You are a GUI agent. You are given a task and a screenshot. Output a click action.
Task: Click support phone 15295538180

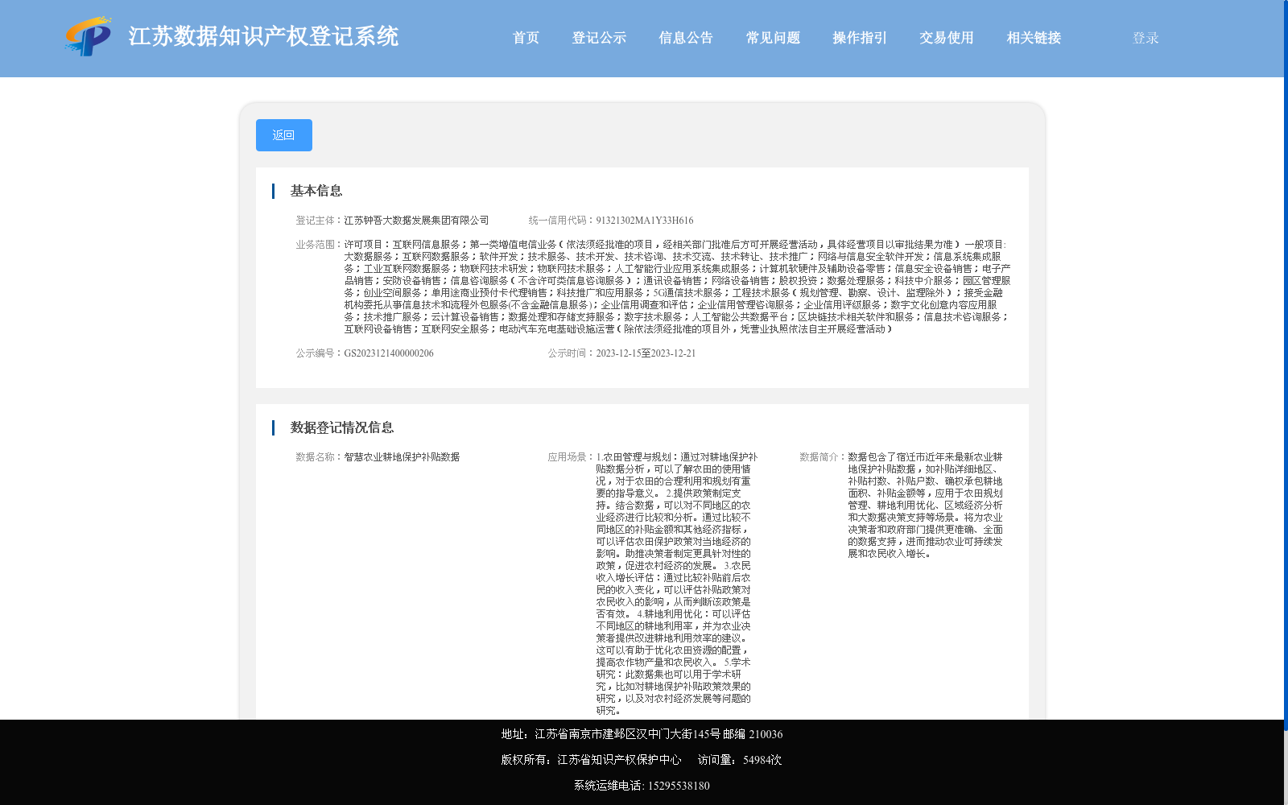click(679, 786)
